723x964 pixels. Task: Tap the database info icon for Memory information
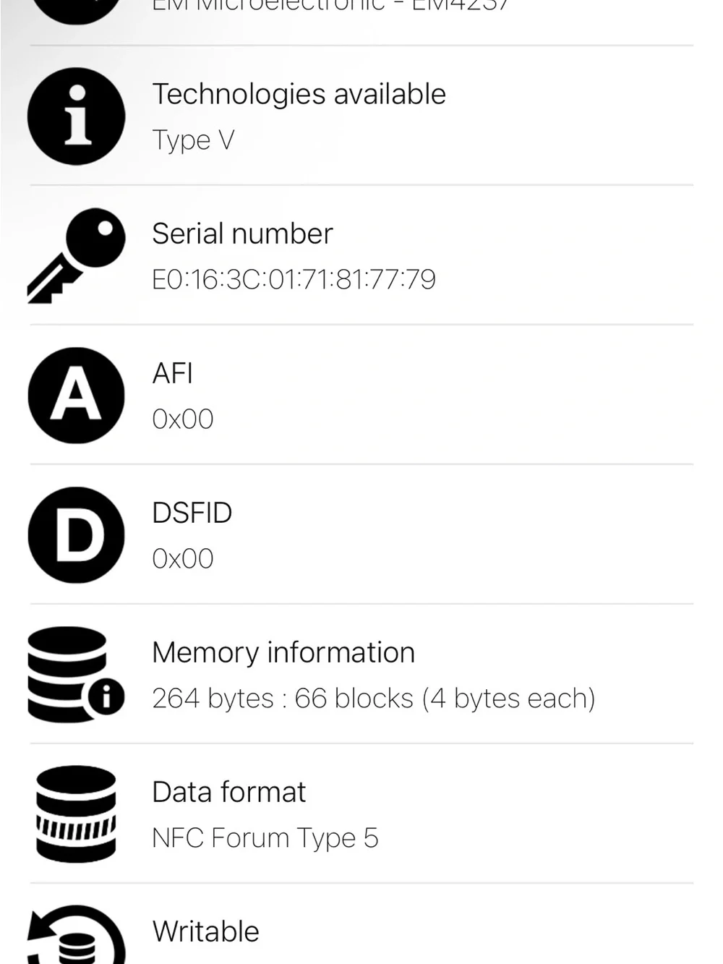[76, 675]
